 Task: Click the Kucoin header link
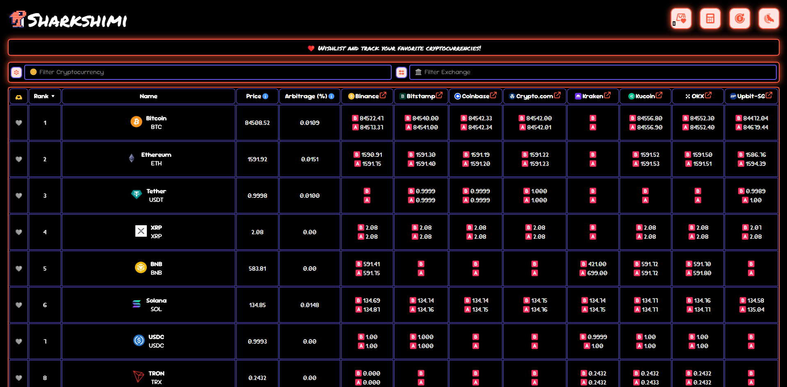[x=645, y=96]
